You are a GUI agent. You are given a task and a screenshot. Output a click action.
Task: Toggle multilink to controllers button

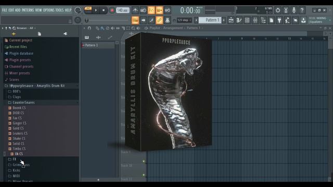159,20
